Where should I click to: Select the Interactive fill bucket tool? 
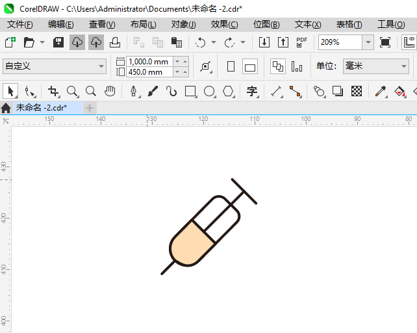[x=399, y=91]
